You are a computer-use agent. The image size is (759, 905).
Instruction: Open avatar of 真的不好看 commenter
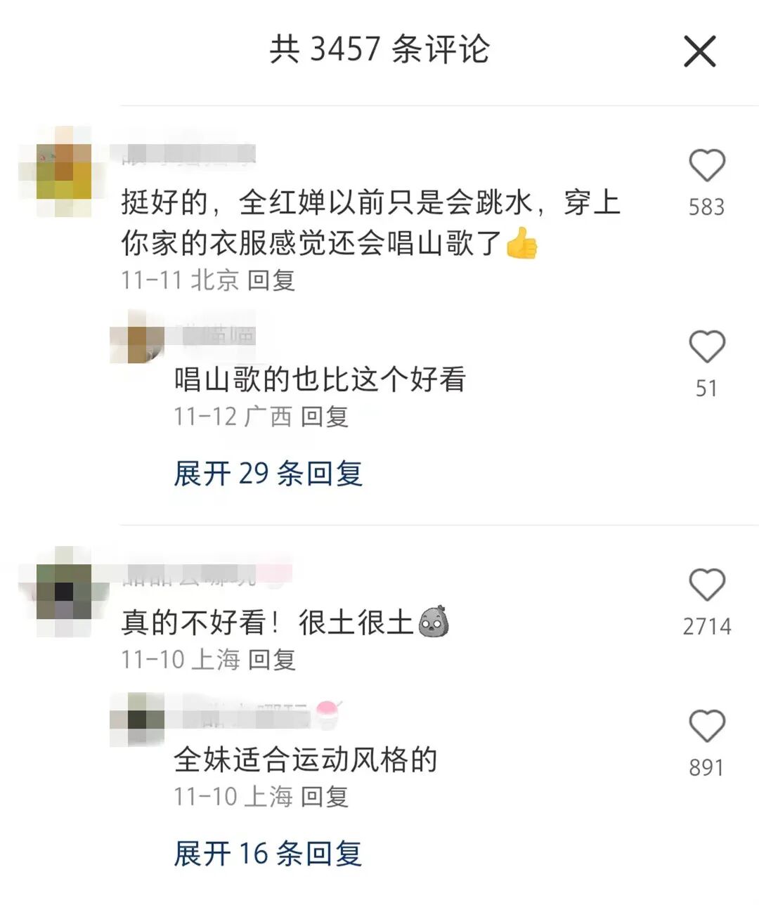(64, 592)
